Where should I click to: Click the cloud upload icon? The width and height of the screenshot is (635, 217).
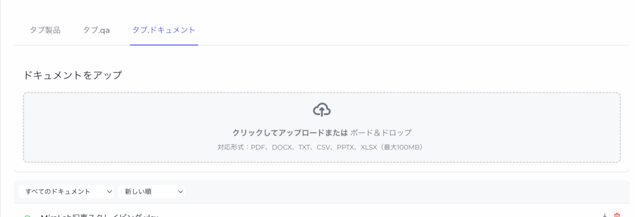click(x=322, y=110)
